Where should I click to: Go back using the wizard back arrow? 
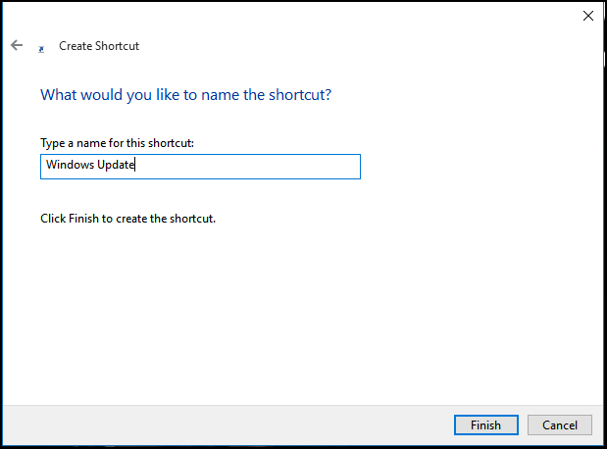[17, 45]
